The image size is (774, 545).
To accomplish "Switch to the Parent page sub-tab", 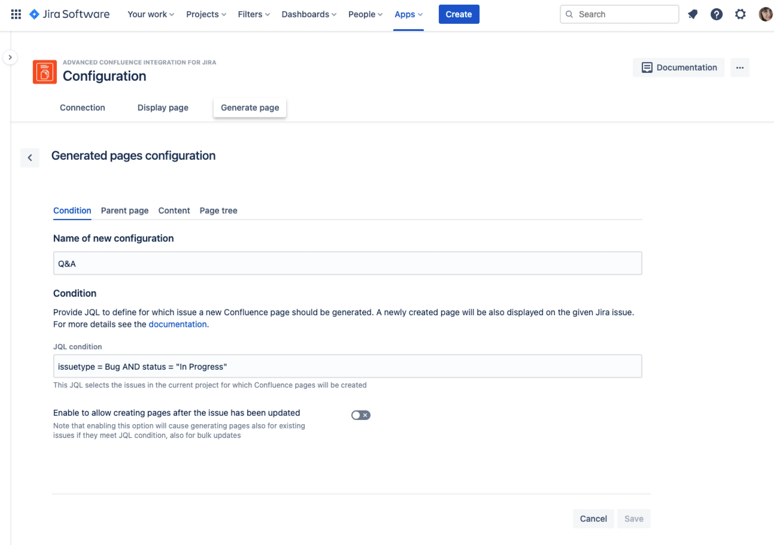I will 125,211.
